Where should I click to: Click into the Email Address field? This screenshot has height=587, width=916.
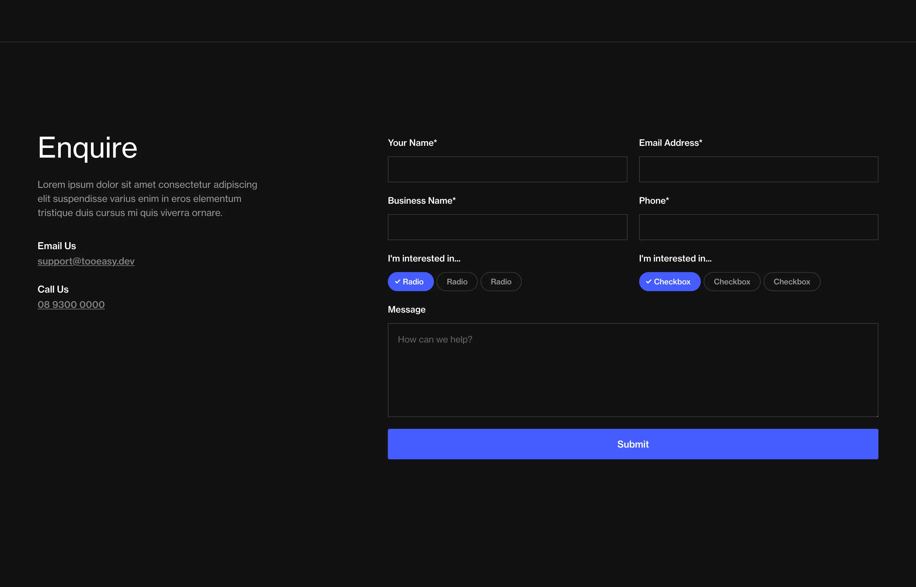tap(759, 169)
